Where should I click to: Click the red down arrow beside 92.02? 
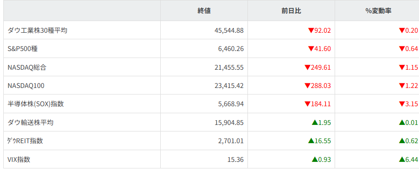pos(311,30)
